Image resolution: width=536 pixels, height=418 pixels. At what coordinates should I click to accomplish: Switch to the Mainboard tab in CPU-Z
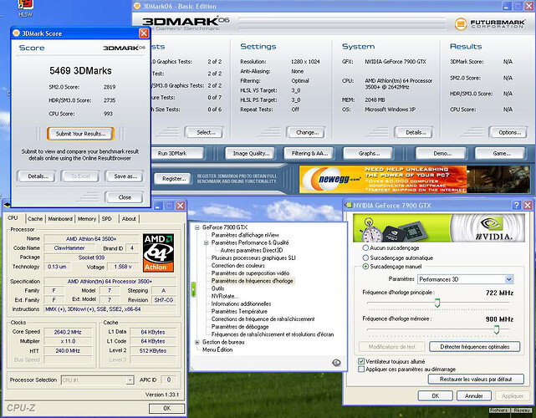click(x=60, y=218)
